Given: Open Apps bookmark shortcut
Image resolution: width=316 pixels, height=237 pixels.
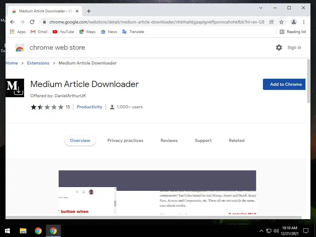Looking at the screenshot, I should point(18,32).
